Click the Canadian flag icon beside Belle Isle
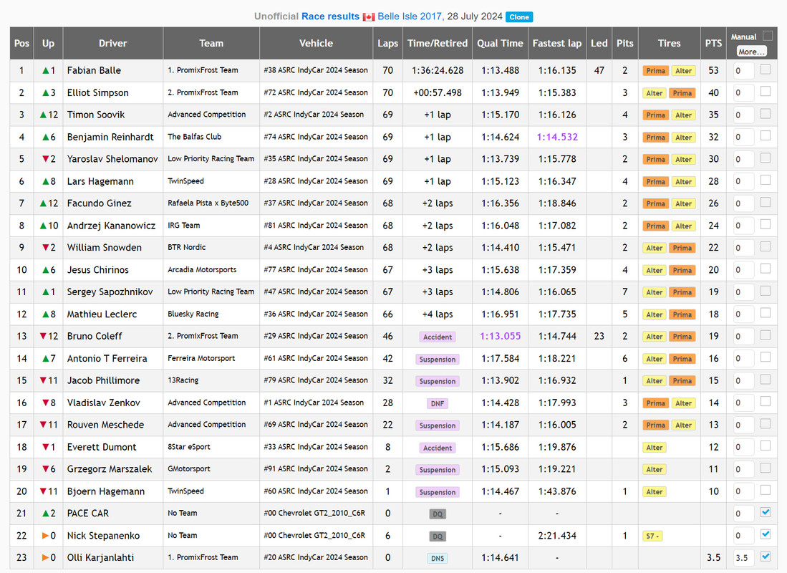 369,16
